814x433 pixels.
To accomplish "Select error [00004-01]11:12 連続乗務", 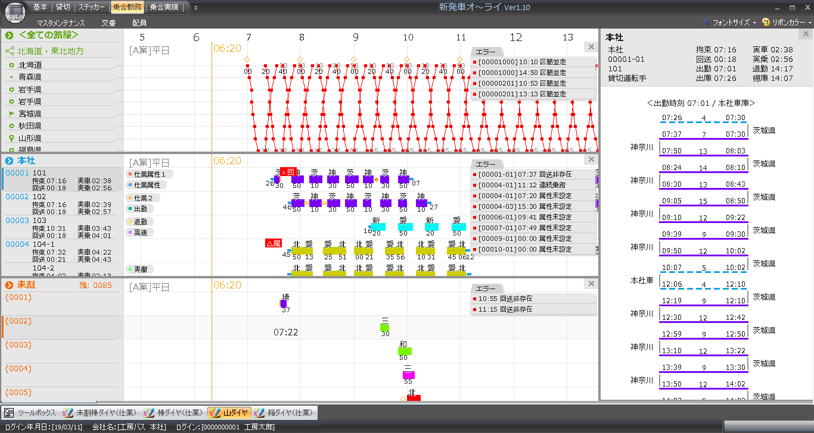I will [533, 185].
